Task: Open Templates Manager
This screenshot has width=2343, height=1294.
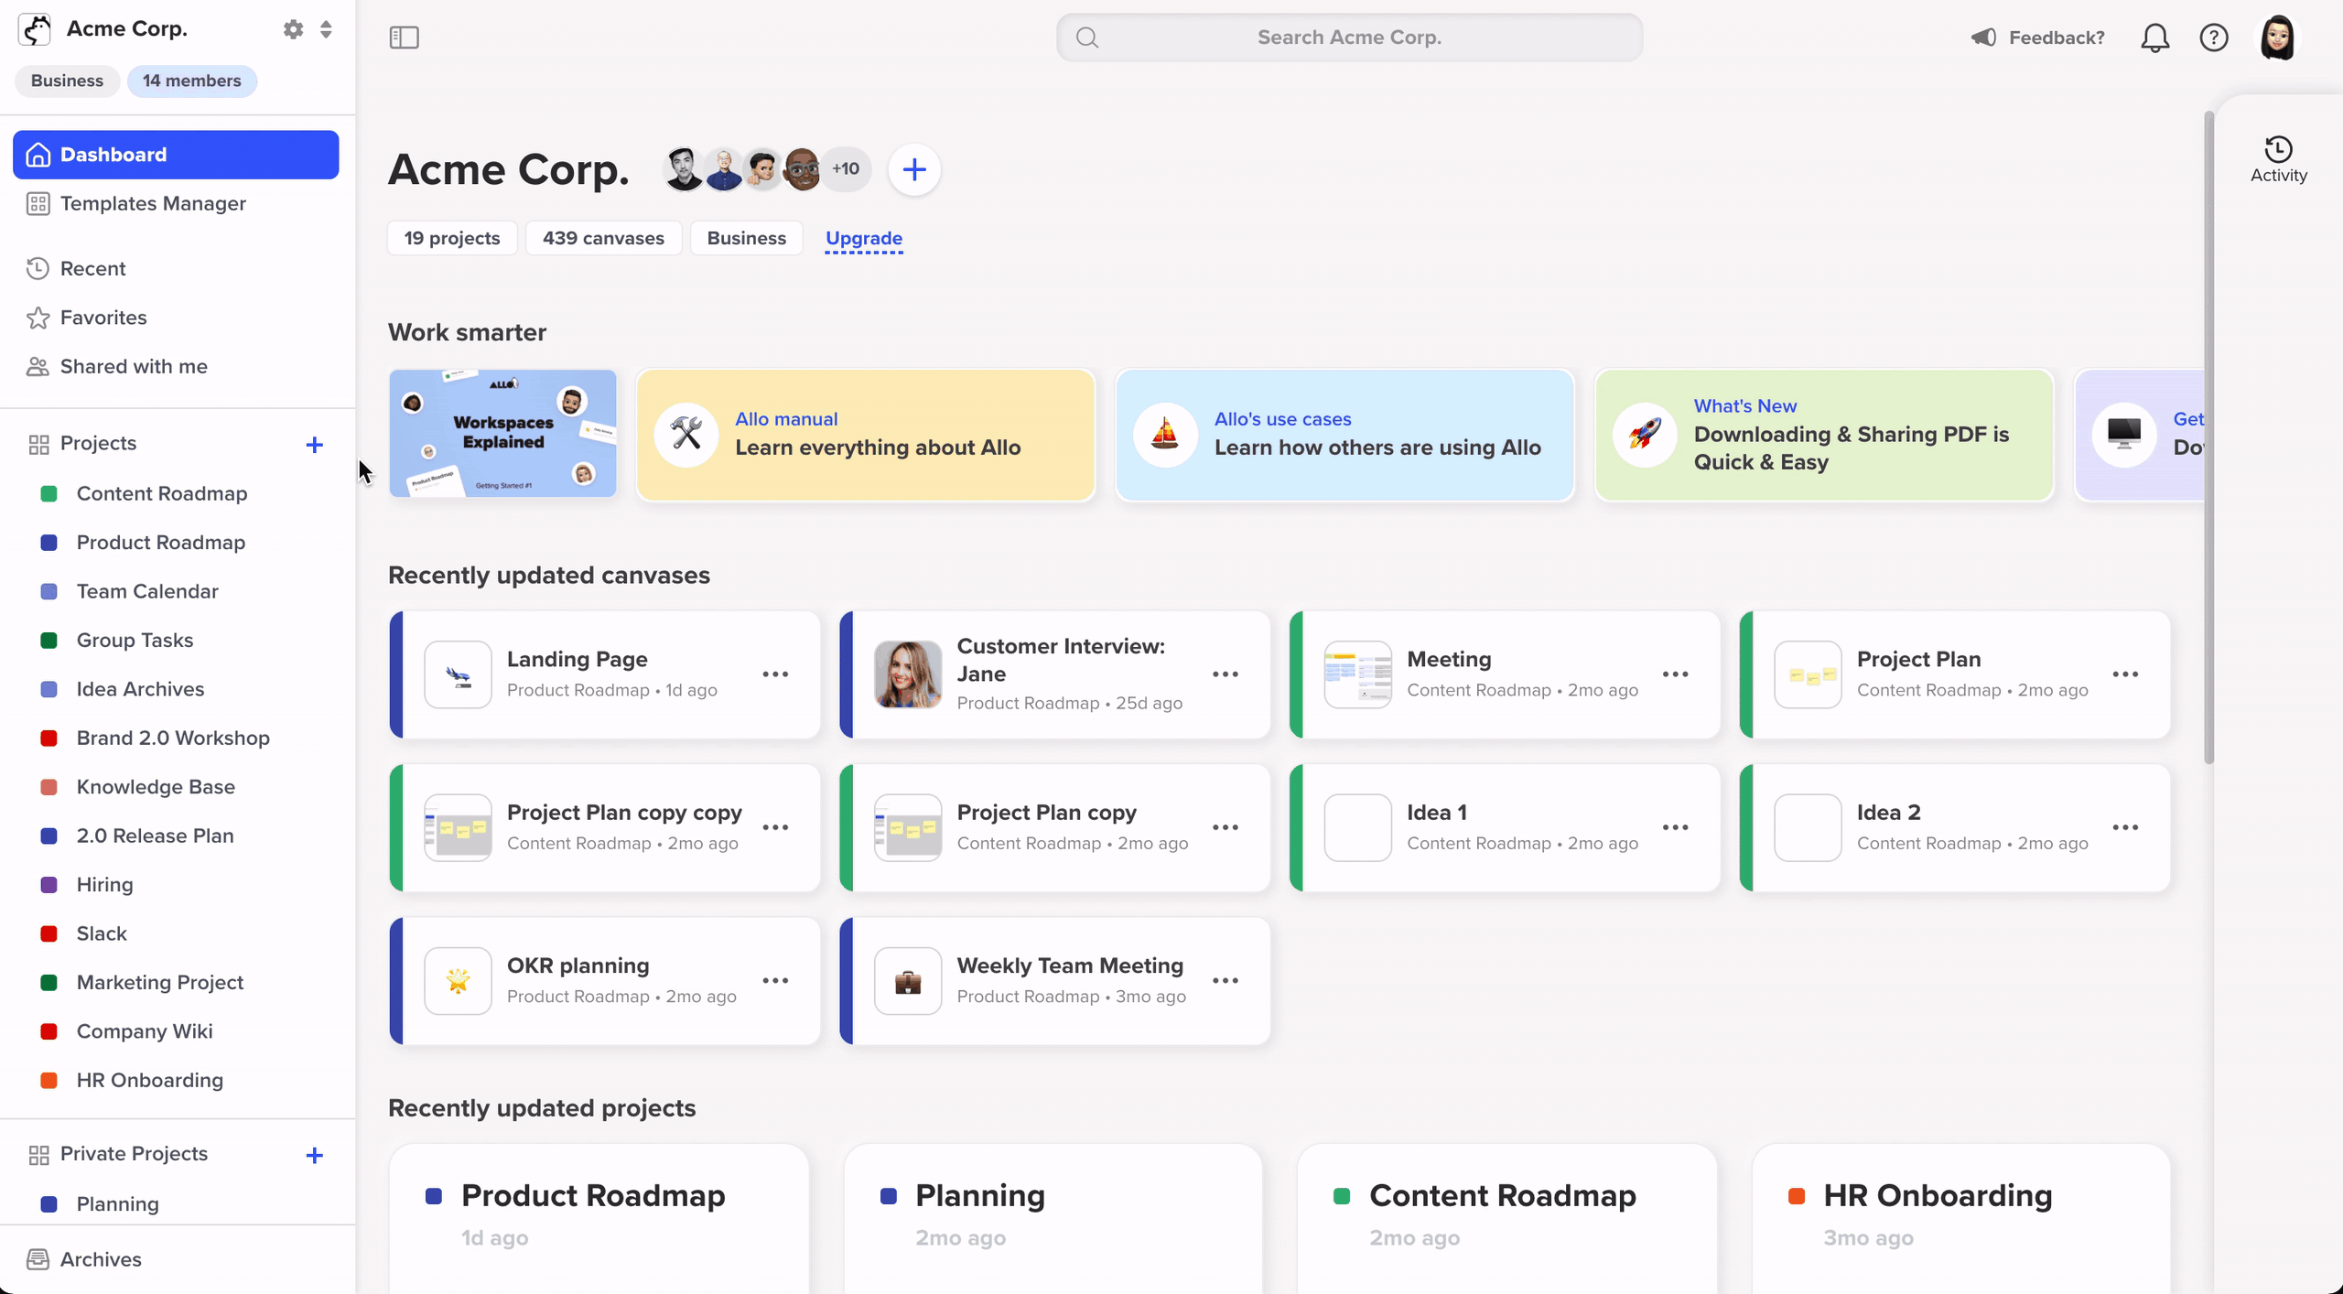Action: coord(176,203)
